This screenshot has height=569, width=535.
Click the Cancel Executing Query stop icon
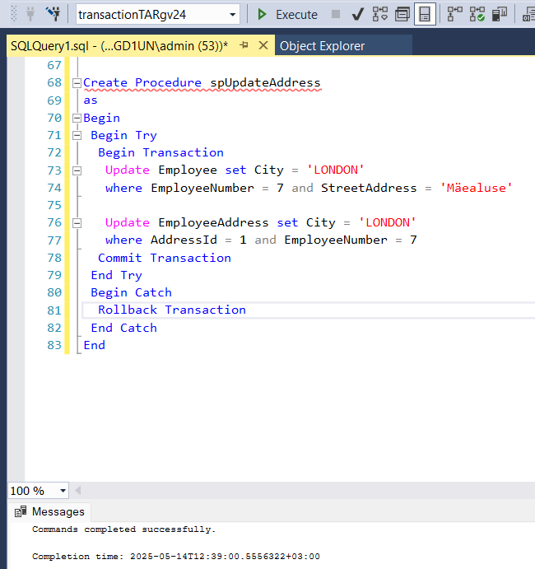point(336,14)
